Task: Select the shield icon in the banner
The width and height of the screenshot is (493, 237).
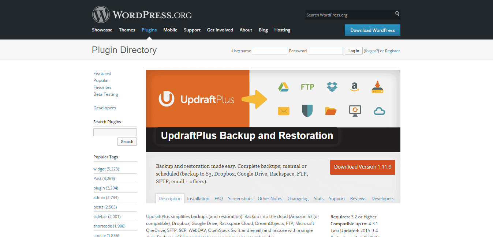Action: [x=307, y=110]
